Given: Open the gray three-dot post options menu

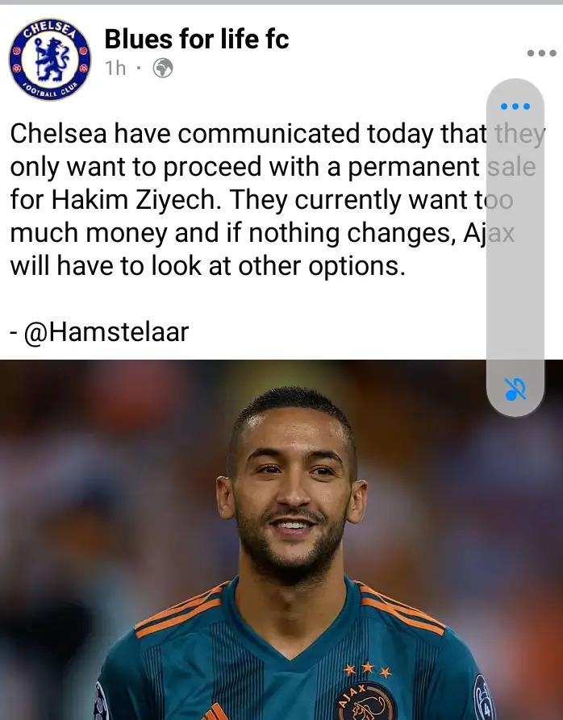Looking at the screenshot, I should click(x=542, y=53).
